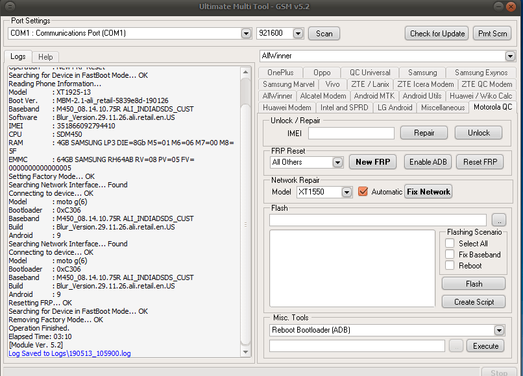Click the log scrollbar down arrow

point(245,352)
